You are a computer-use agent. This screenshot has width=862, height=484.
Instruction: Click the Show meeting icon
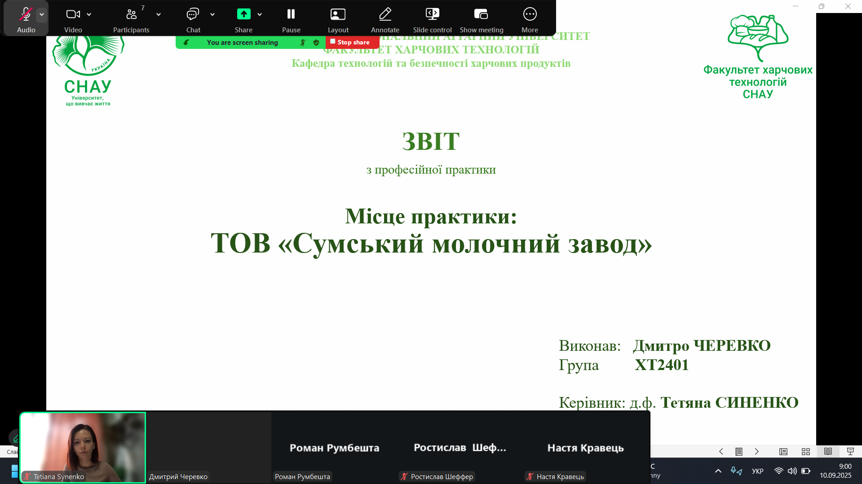(481, 14)
